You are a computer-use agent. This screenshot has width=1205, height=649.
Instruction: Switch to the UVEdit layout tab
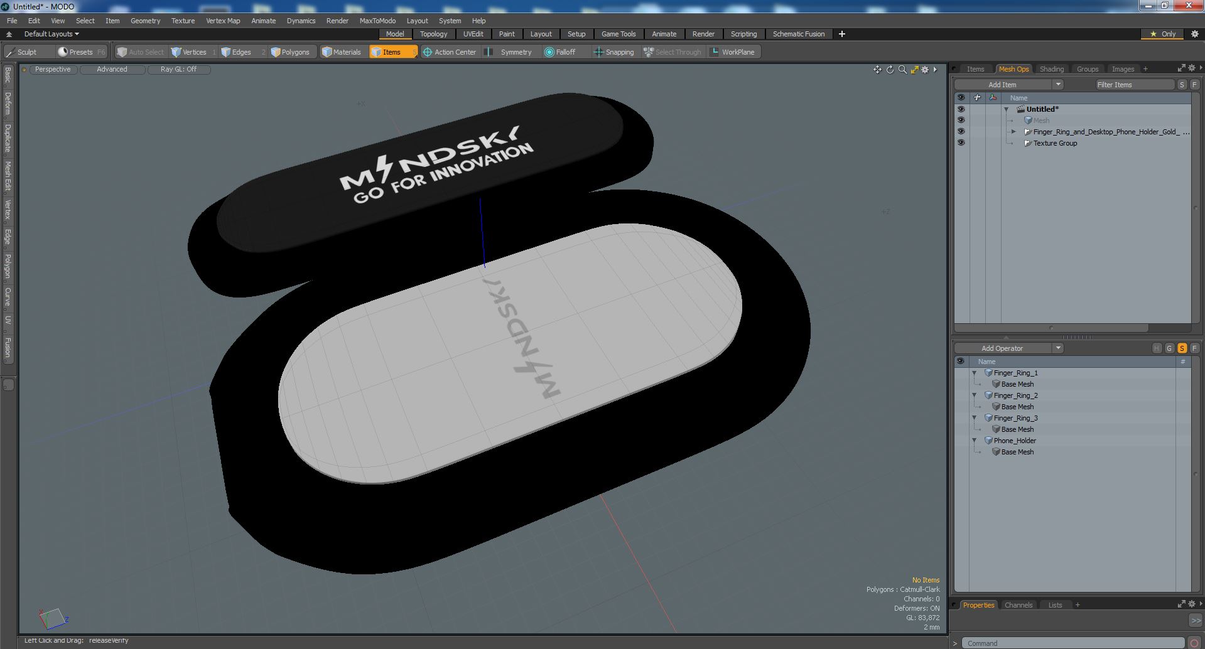[x=473, y=34]
